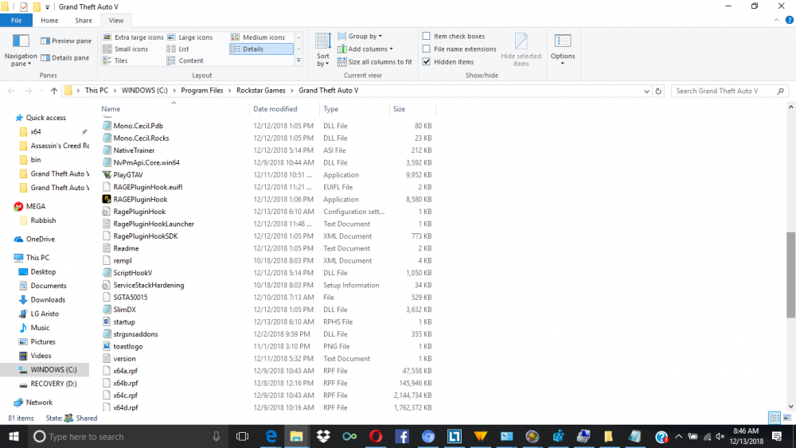
Task: Click Rockstar Games in the breadcrumb path
Action: tap(261, 90)
